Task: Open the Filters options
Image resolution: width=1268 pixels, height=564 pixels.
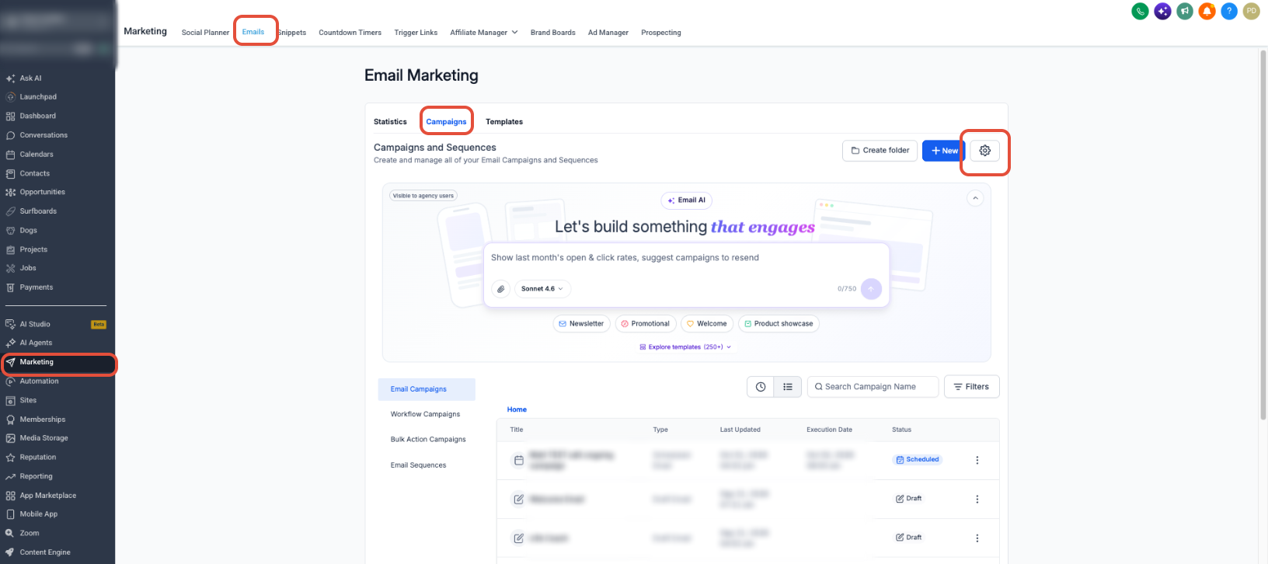Action: tap(971, 387)
